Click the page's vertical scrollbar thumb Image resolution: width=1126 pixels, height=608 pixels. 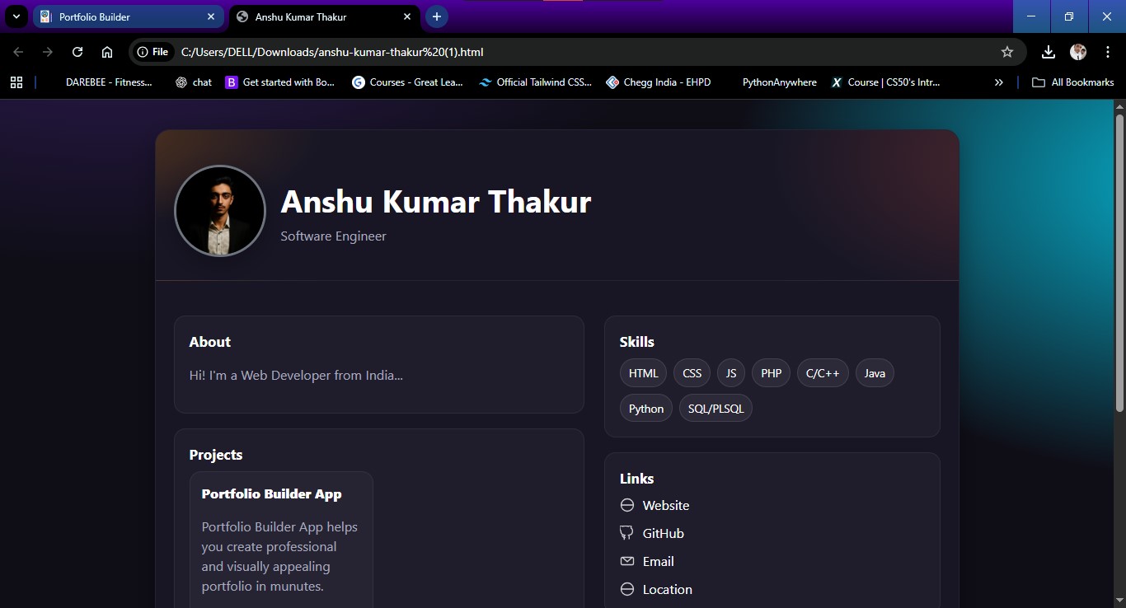[x=1119, y=264]
